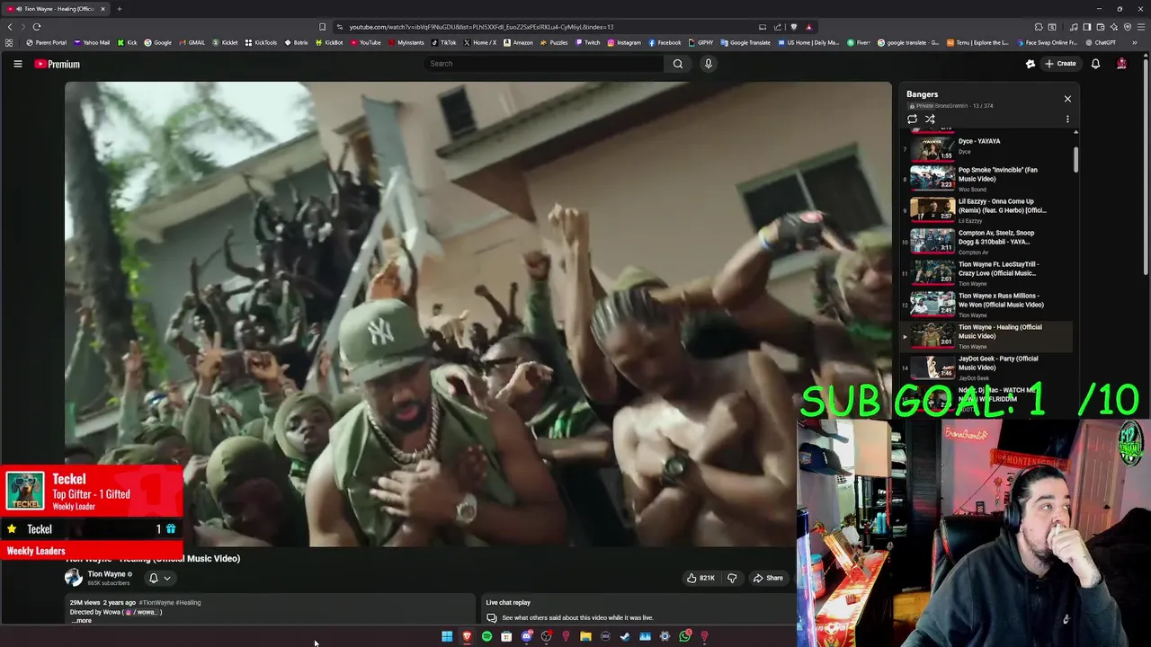Select the Tion Wayne - Healing browser tab
Viewport: 1151px width, 647px height.
(56, 9)
